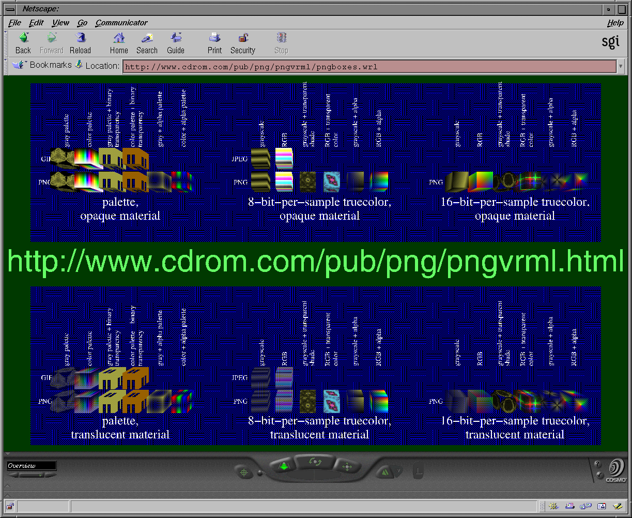Image resolution: width=632 pixels, height=518 pixels.
Task: Open the Address Book component bar icon
Action: pos(602,506)
